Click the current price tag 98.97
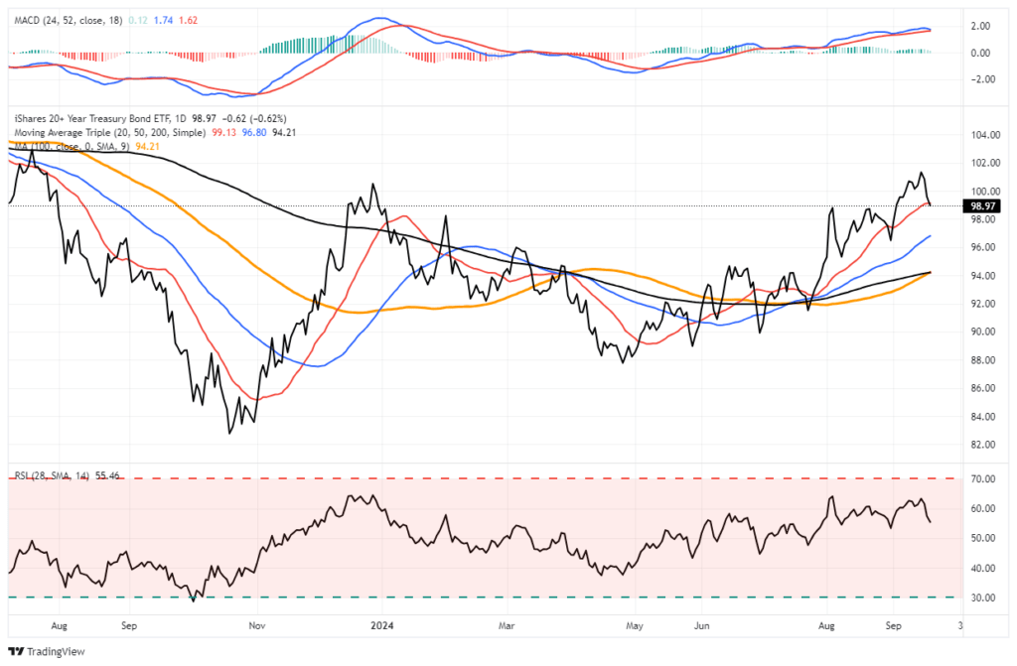1017x666 pixels. [982, 205]
